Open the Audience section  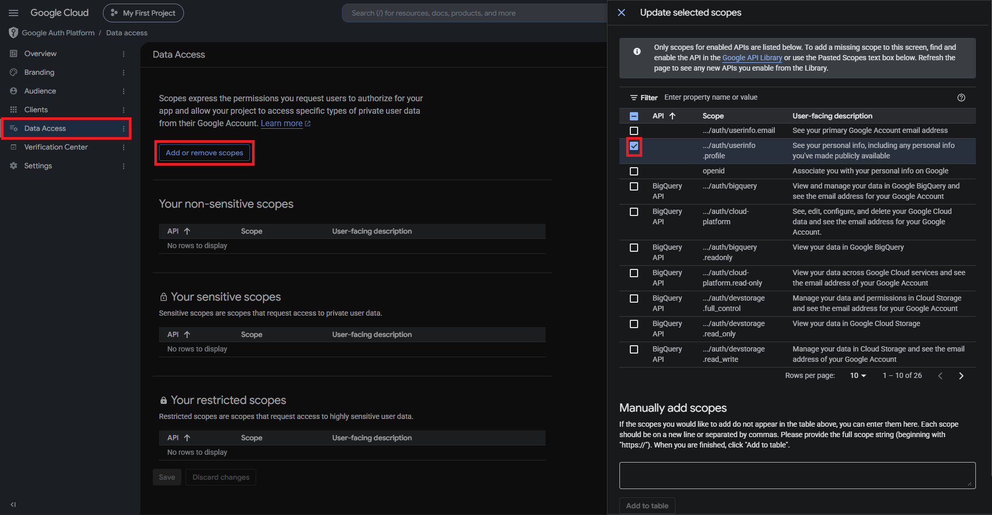pos(40,91)
